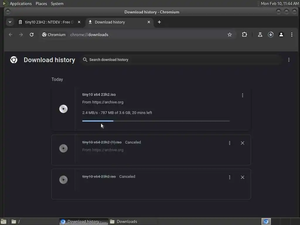The width and height of the screenshot is (300, 225).
Task: Open the downloads bubble in toolbar
Action: point(270,35)
